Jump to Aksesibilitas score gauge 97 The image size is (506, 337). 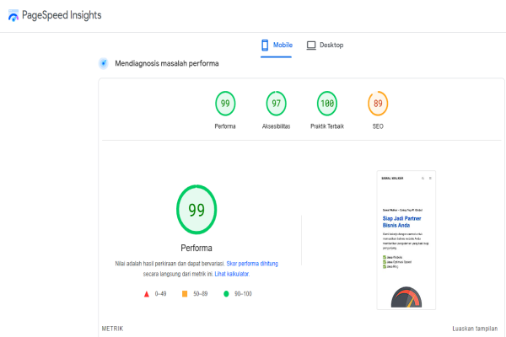[277, 104]
